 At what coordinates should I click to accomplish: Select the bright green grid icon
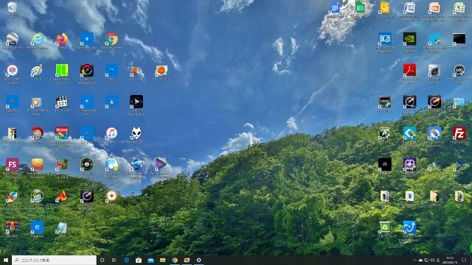(x=62, y=71)
